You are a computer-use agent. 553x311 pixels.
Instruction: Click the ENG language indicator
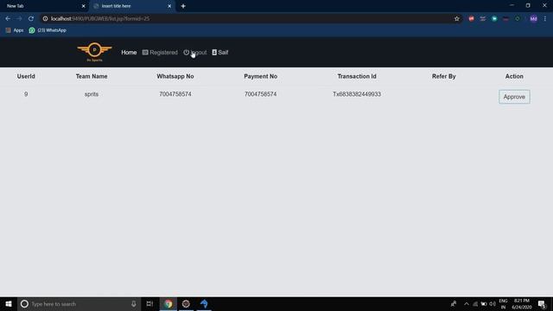click(503, 303)
